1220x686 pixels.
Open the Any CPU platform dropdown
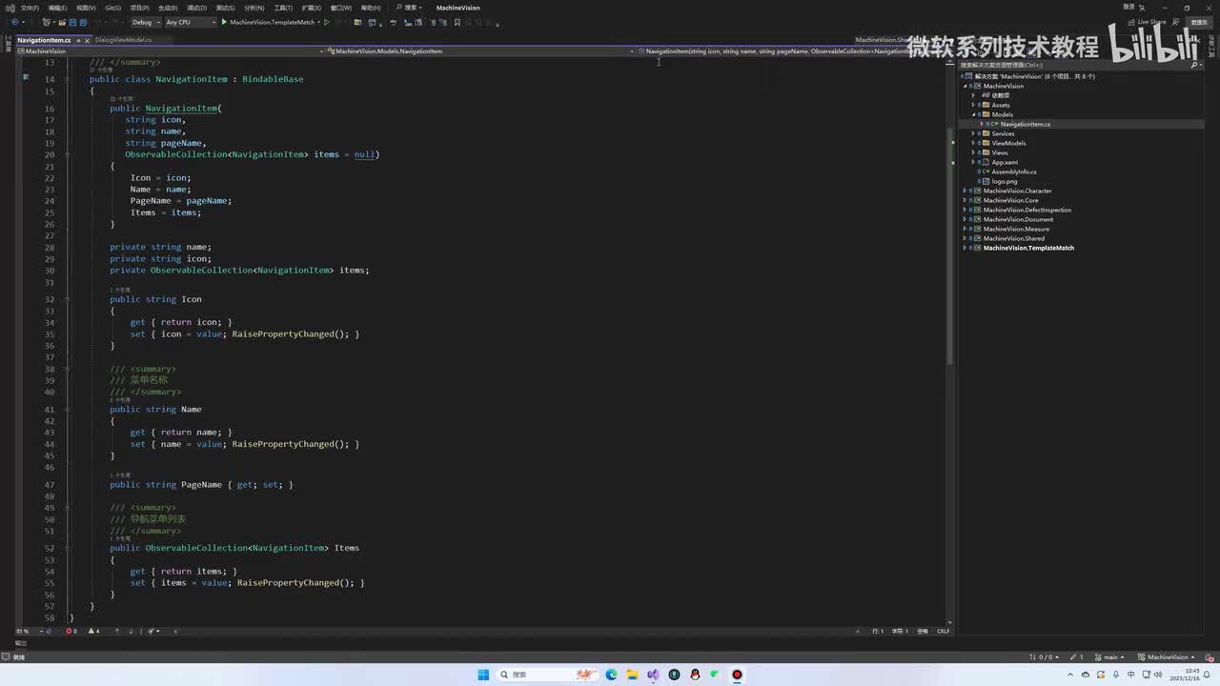[189, 22]
